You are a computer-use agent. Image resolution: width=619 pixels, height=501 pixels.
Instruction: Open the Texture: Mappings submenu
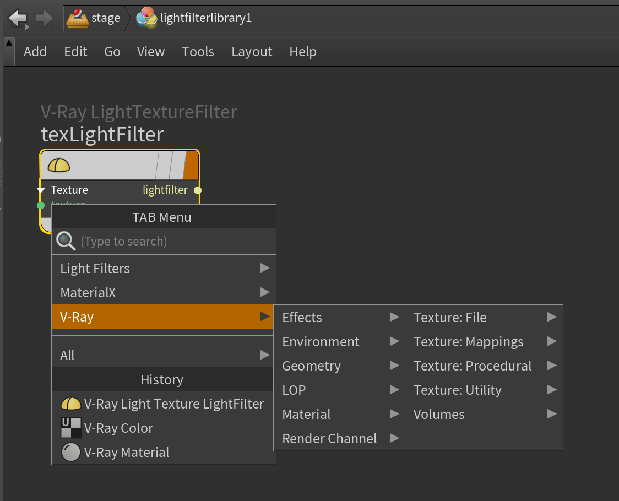coord(485,341)
